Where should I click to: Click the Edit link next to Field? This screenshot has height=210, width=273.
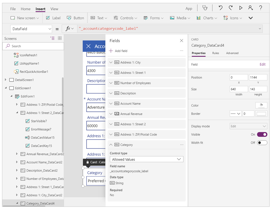pos(262,65)
